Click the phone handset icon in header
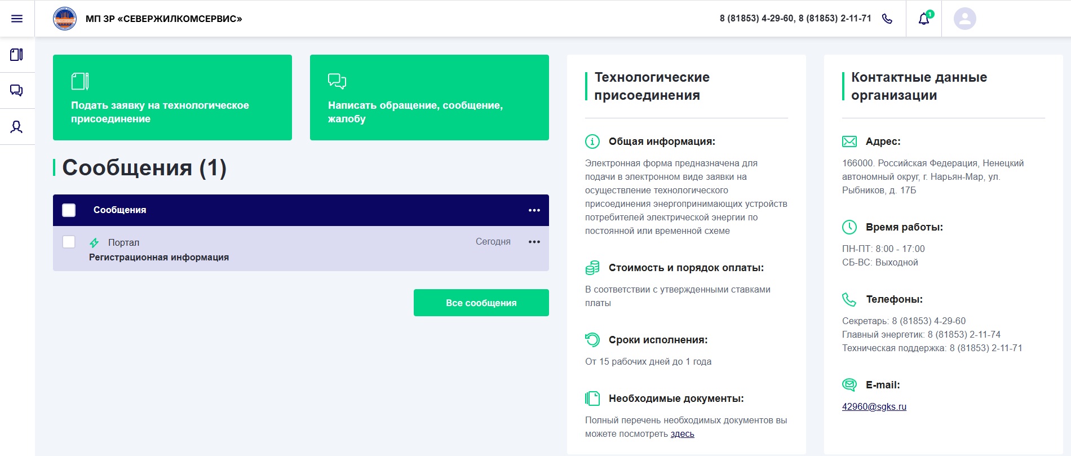Image resolution: width=1071 pixels, height=456 pixels. point(887,19)
